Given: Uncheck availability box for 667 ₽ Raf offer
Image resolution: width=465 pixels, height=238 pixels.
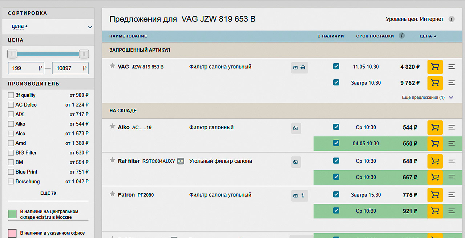Looking at the screenshot, I should coord(336,177).
